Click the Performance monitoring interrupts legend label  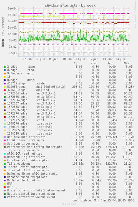[x=35, y=147]
